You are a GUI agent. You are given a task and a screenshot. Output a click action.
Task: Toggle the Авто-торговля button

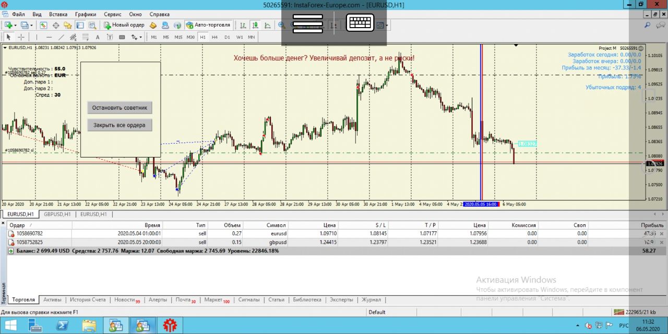click(208, 25)
